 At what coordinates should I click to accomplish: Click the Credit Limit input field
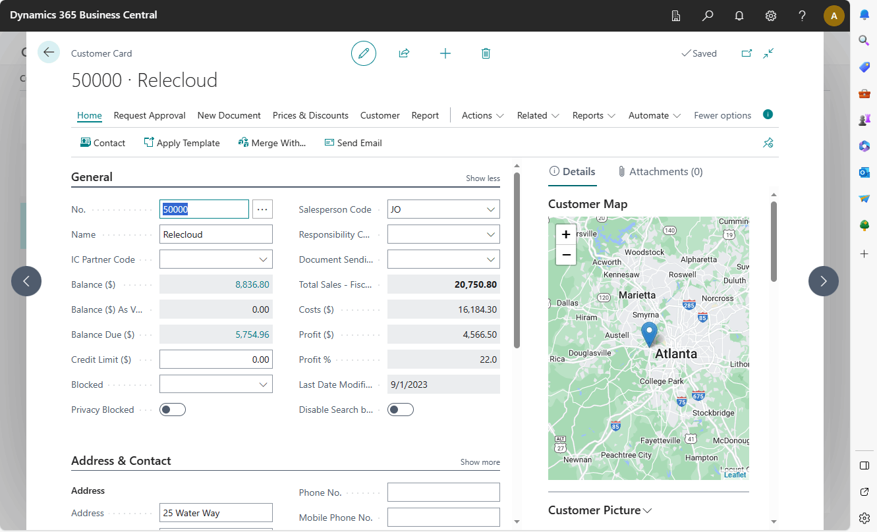216,359
